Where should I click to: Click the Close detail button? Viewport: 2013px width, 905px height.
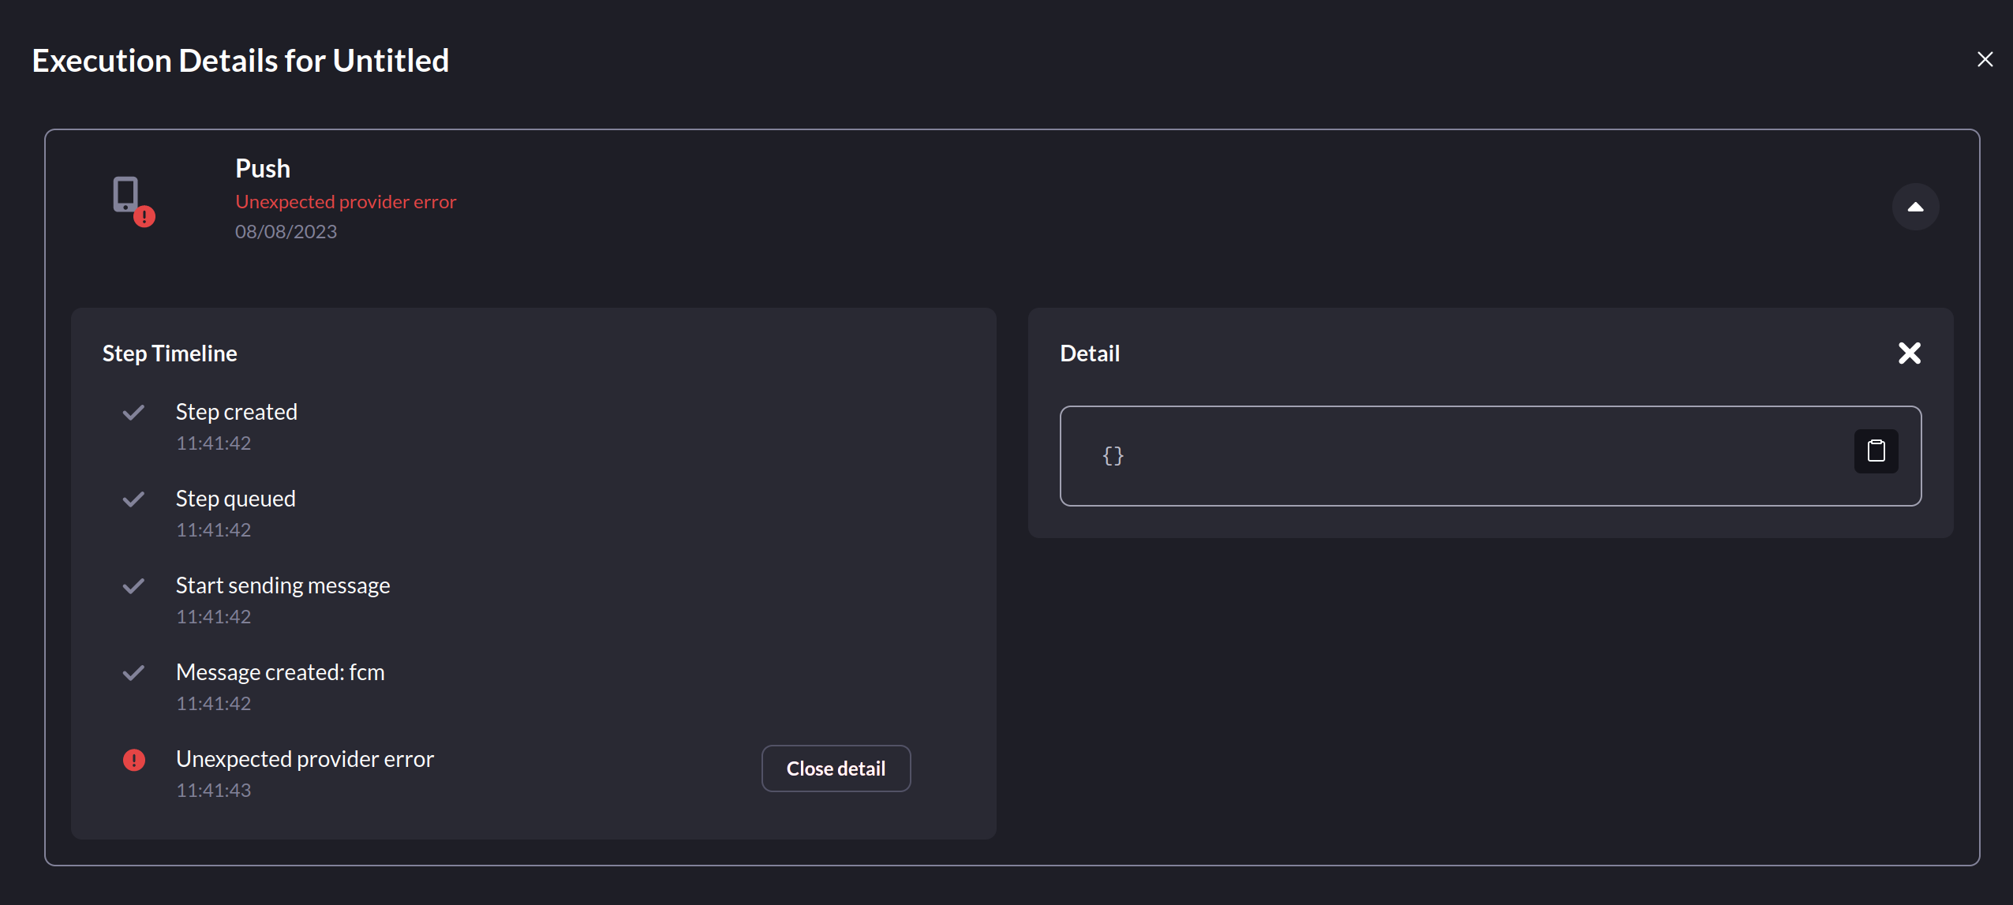836,769
